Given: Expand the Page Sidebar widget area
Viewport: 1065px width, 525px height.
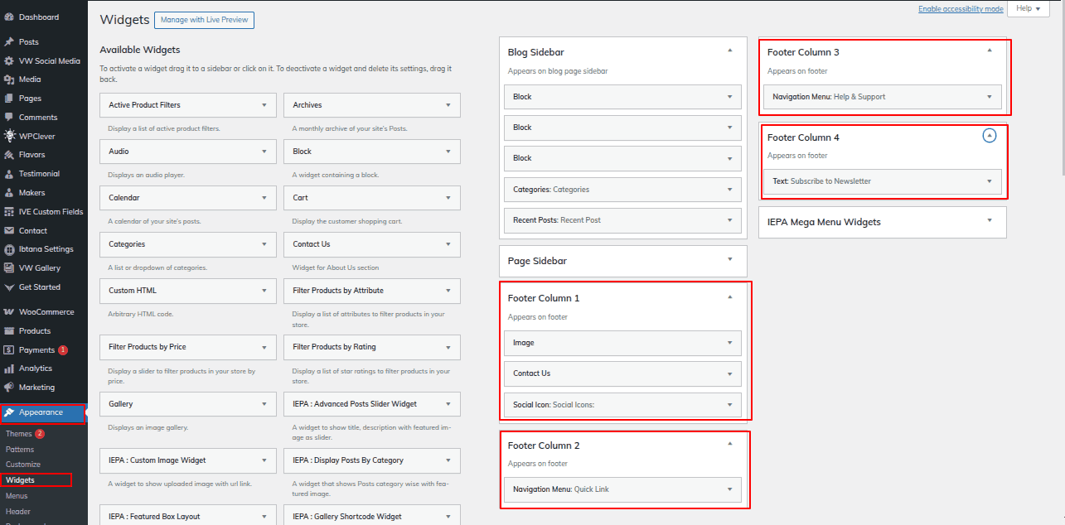Looking at the screenshot, I should pos(729,260).
